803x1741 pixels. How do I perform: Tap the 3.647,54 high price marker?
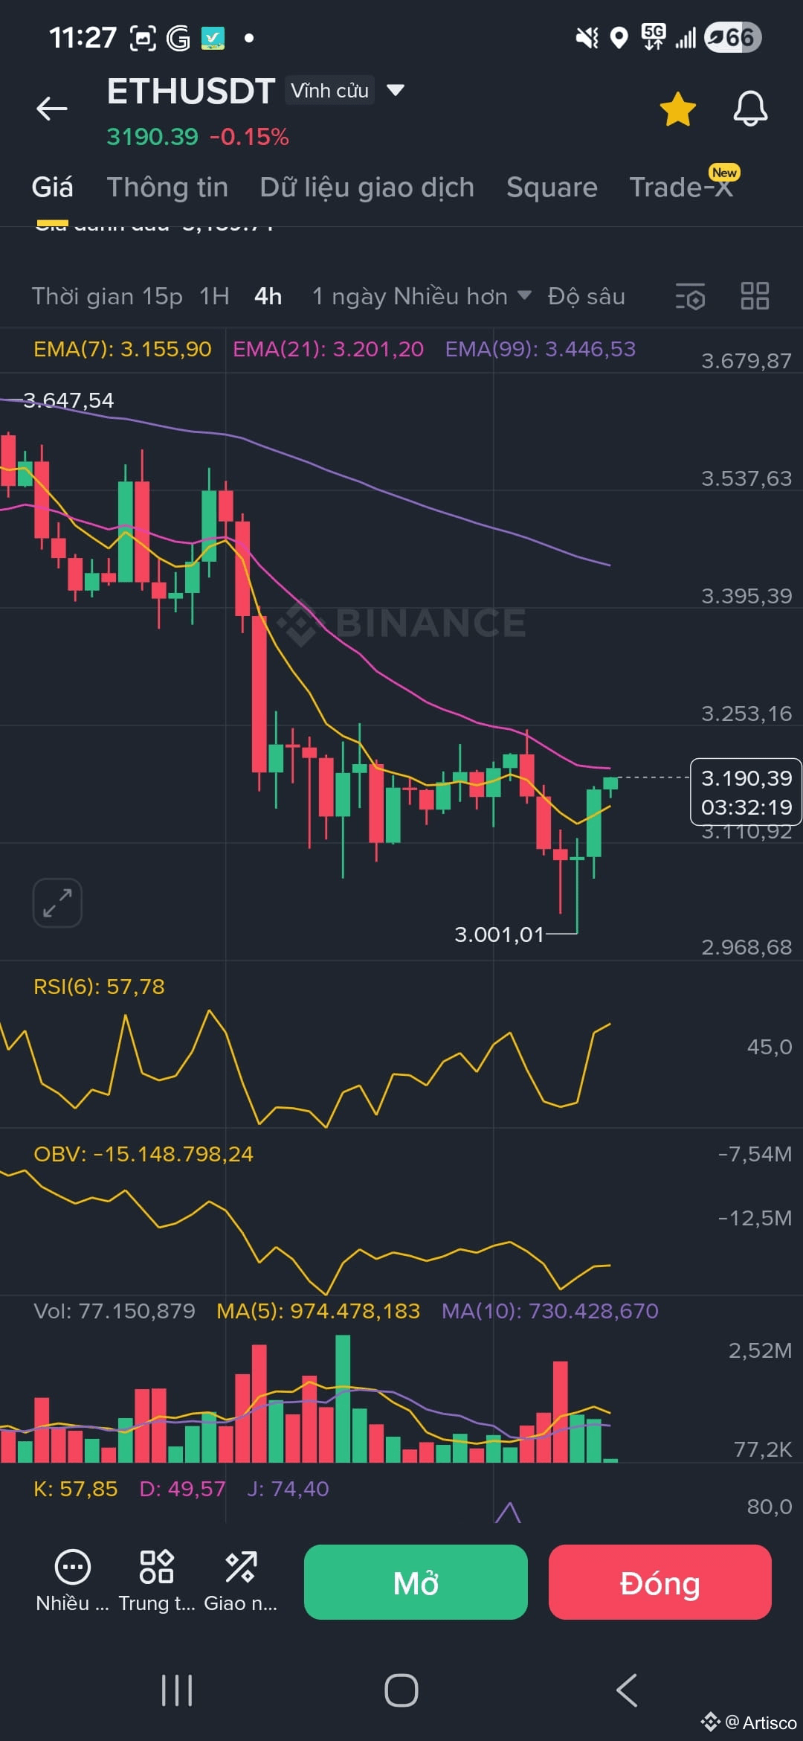pos(68,400)
